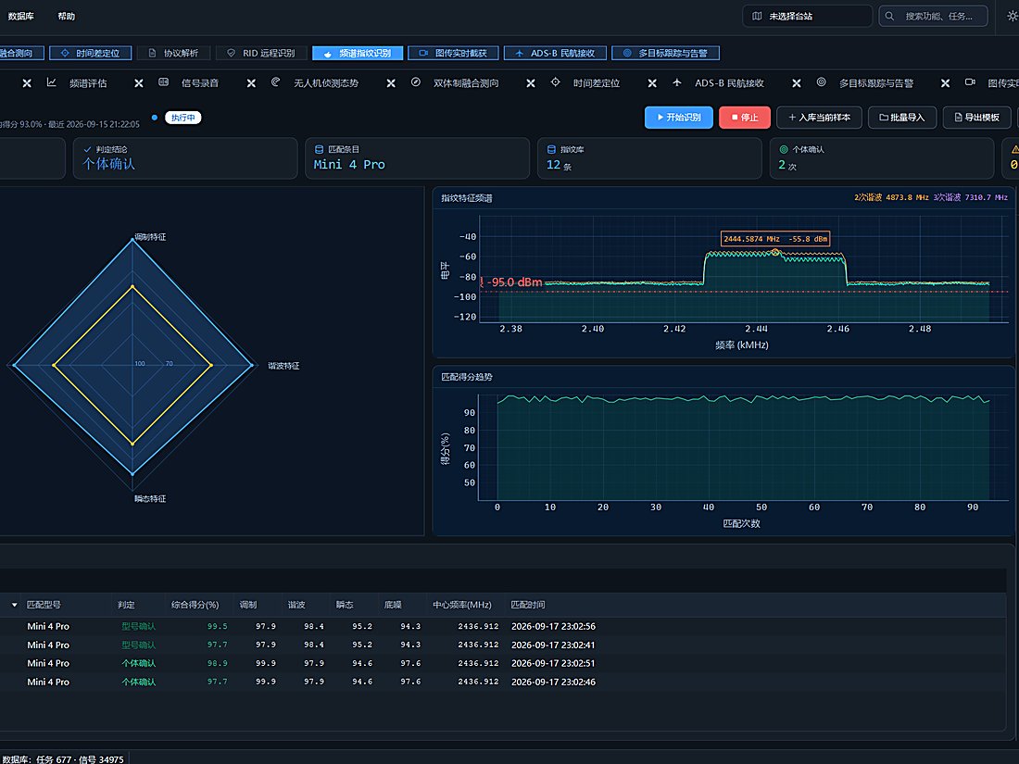Open the 数据库 menu

coord(20,17)
